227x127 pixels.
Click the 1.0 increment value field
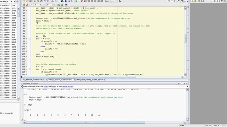36,5
